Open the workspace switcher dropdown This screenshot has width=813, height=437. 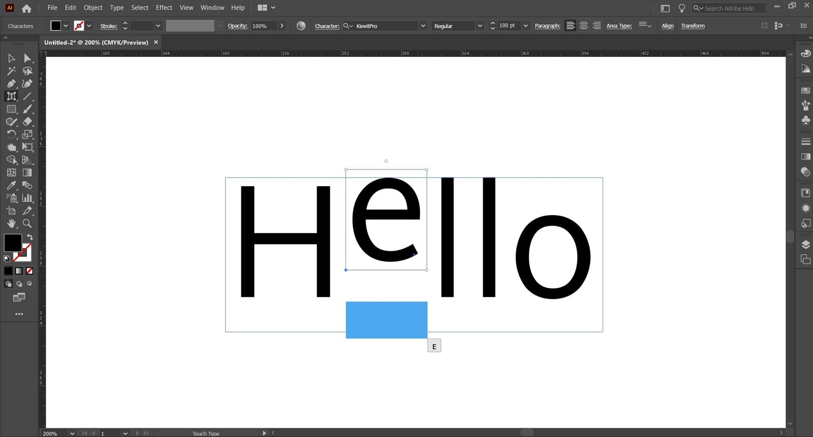[266, 8]
